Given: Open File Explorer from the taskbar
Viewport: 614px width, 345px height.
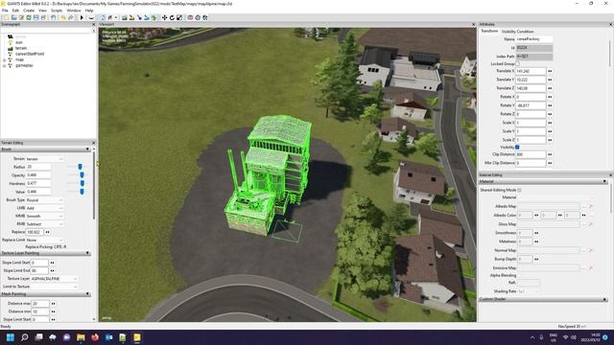Looking at the screenshot, I should click(x=81, y=337).
